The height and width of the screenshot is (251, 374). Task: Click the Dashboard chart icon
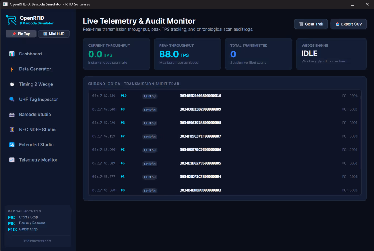point(12,54)
